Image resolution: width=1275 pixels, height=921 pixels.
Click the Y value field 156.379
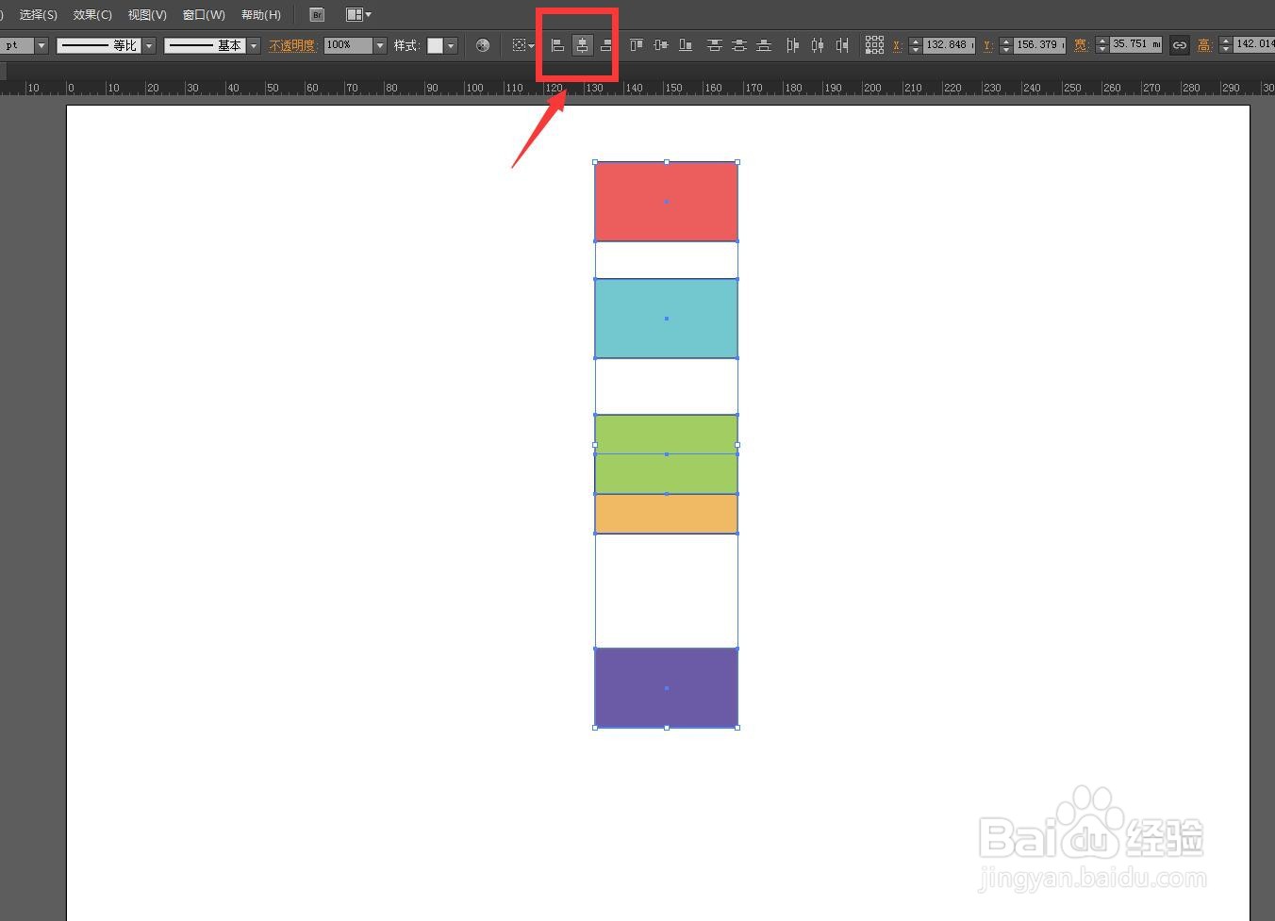click(x=1039, y=45)
